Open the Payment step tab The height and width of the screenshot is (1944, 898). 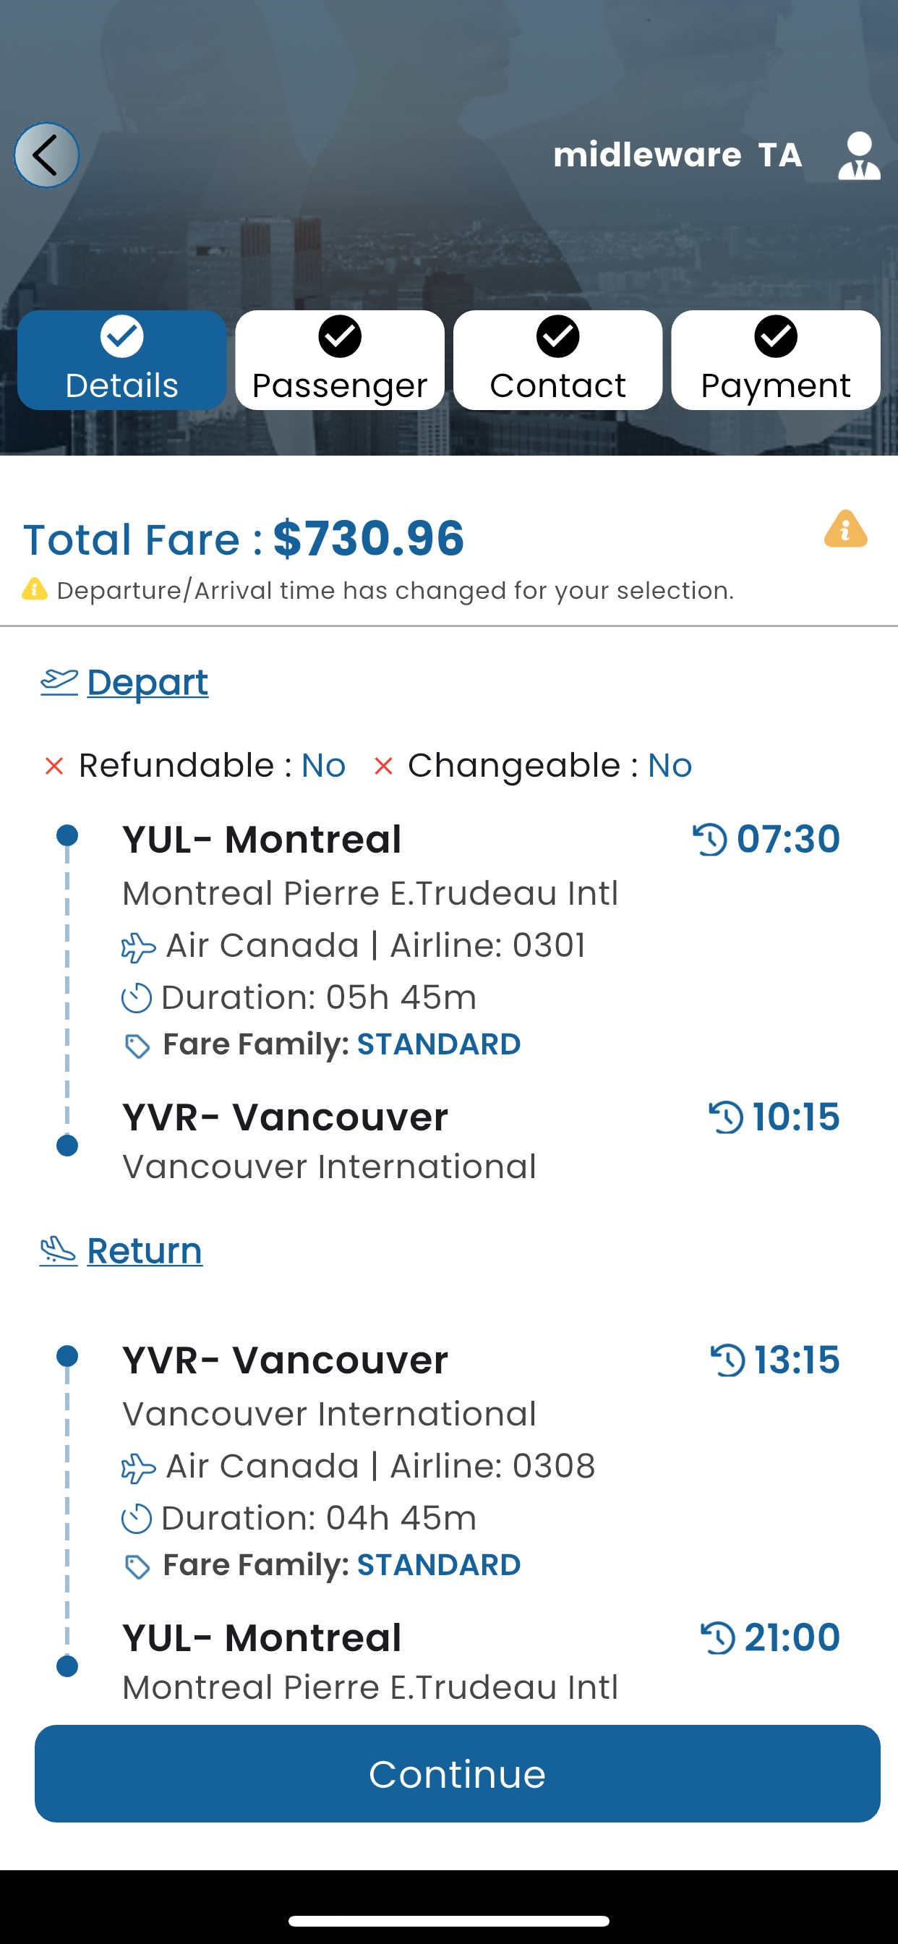pyautogui.click(x=776, y=360)
